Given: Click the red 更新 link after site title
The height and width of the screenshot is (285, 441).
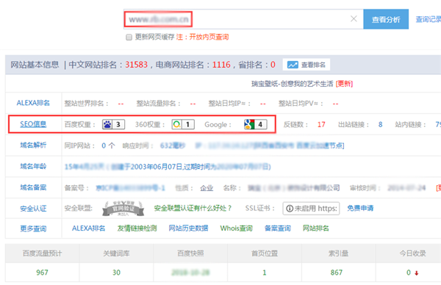Looking at the screenshot, I should coord(344,84).
